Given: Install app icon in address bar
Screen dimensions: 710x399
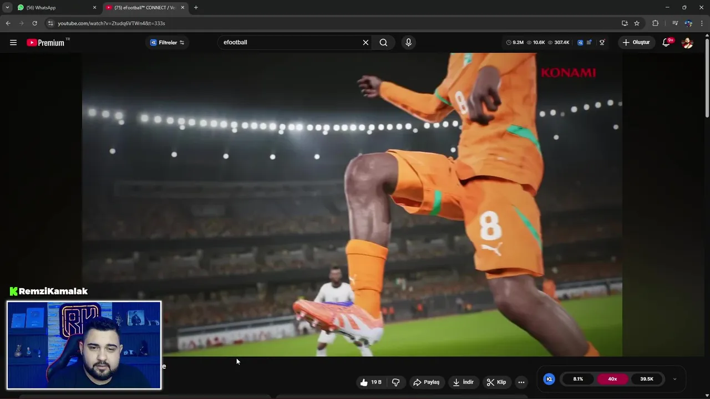Looking at the screenshot, I should pos(625,23).
